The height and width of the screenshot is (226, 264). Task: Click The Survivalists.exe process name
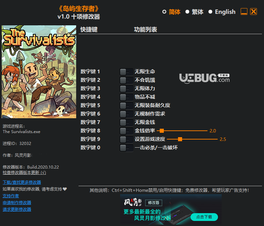(22, 132)
